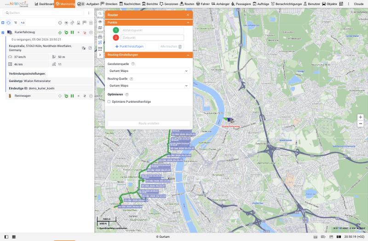Open the Nachrichten tab

(130, 4)
